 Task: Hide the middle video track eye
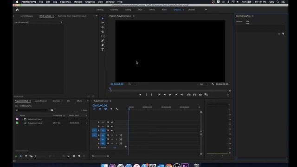(112, 126)
